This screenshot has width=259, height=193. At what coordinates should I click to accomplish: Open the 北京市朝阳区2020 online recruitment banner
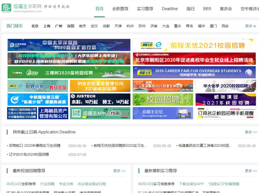tap(194, 59)
